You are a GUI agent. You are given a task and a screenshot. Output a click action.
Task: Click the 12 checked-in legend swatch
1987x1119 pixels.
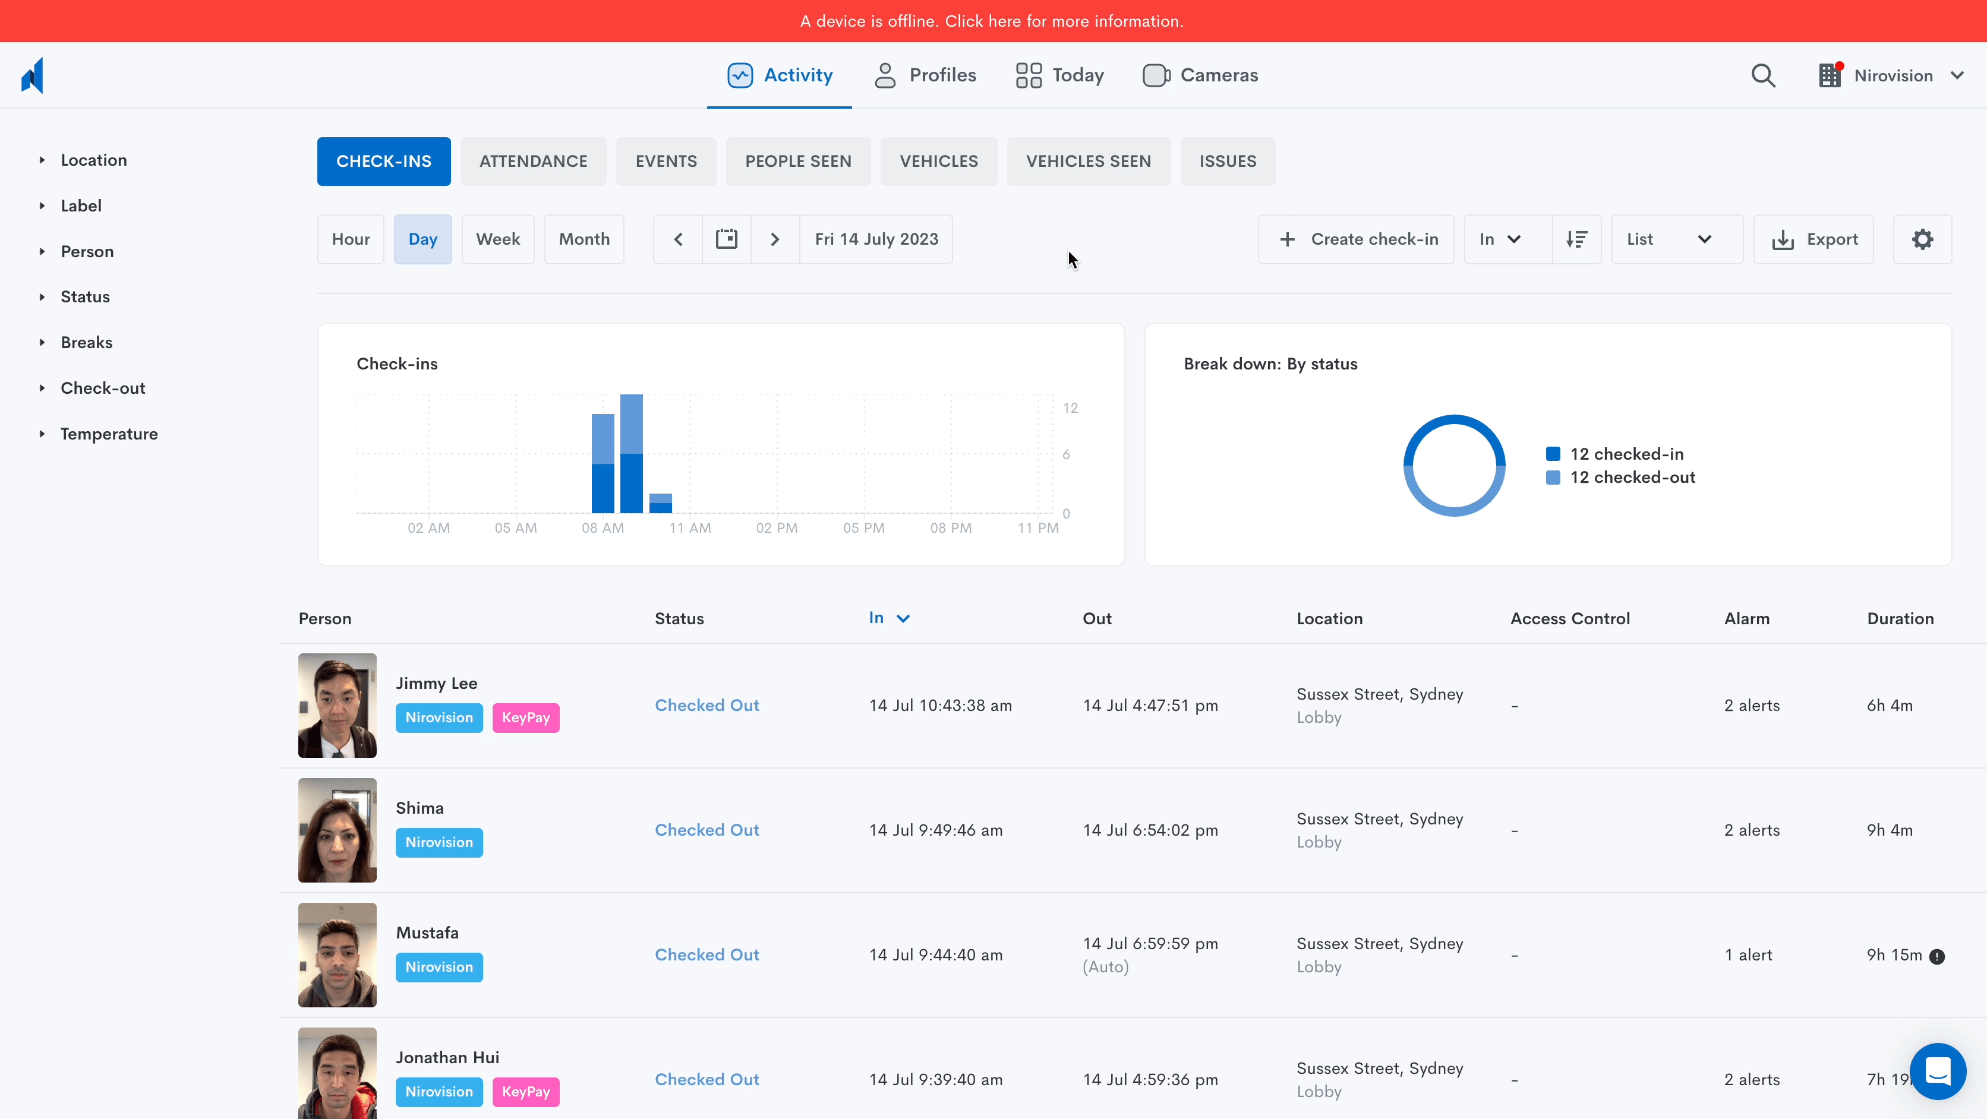pyautogui.click(x=1553, y=454)
